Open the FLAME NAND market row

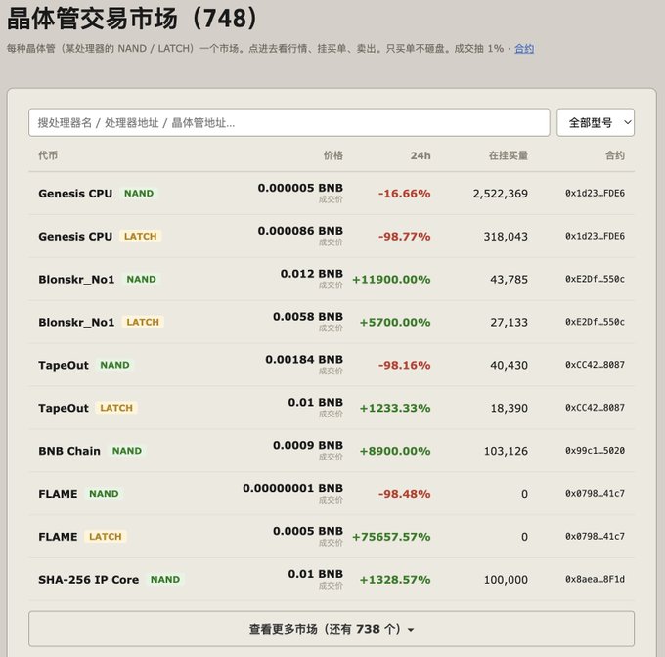[x=332, y=494]
